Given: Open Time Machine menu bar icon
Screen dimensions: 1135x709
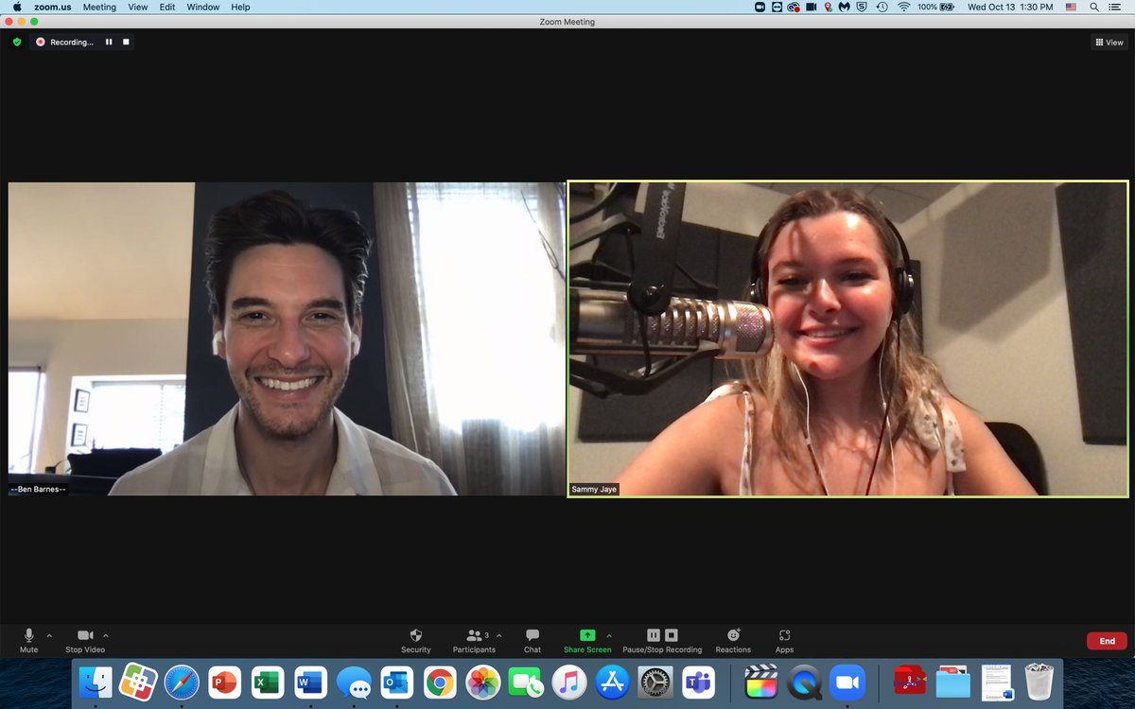Looking at the screenshot, I should [882, 7].
